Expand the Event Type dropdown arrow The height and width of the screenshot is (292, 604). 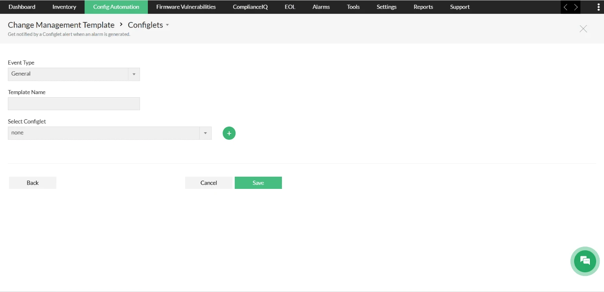pyautogui.click(x=134, y=74)
